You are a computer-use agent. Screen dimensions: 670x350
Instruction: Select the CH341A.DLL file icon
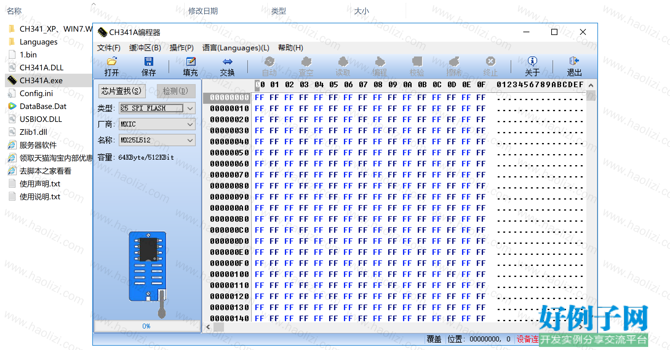tap(12, 68)
